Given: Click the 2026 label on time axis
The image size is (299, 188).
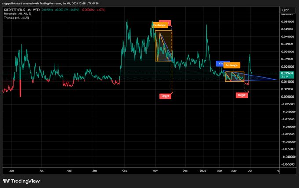Looking at the screenshot, I should 203,171.
